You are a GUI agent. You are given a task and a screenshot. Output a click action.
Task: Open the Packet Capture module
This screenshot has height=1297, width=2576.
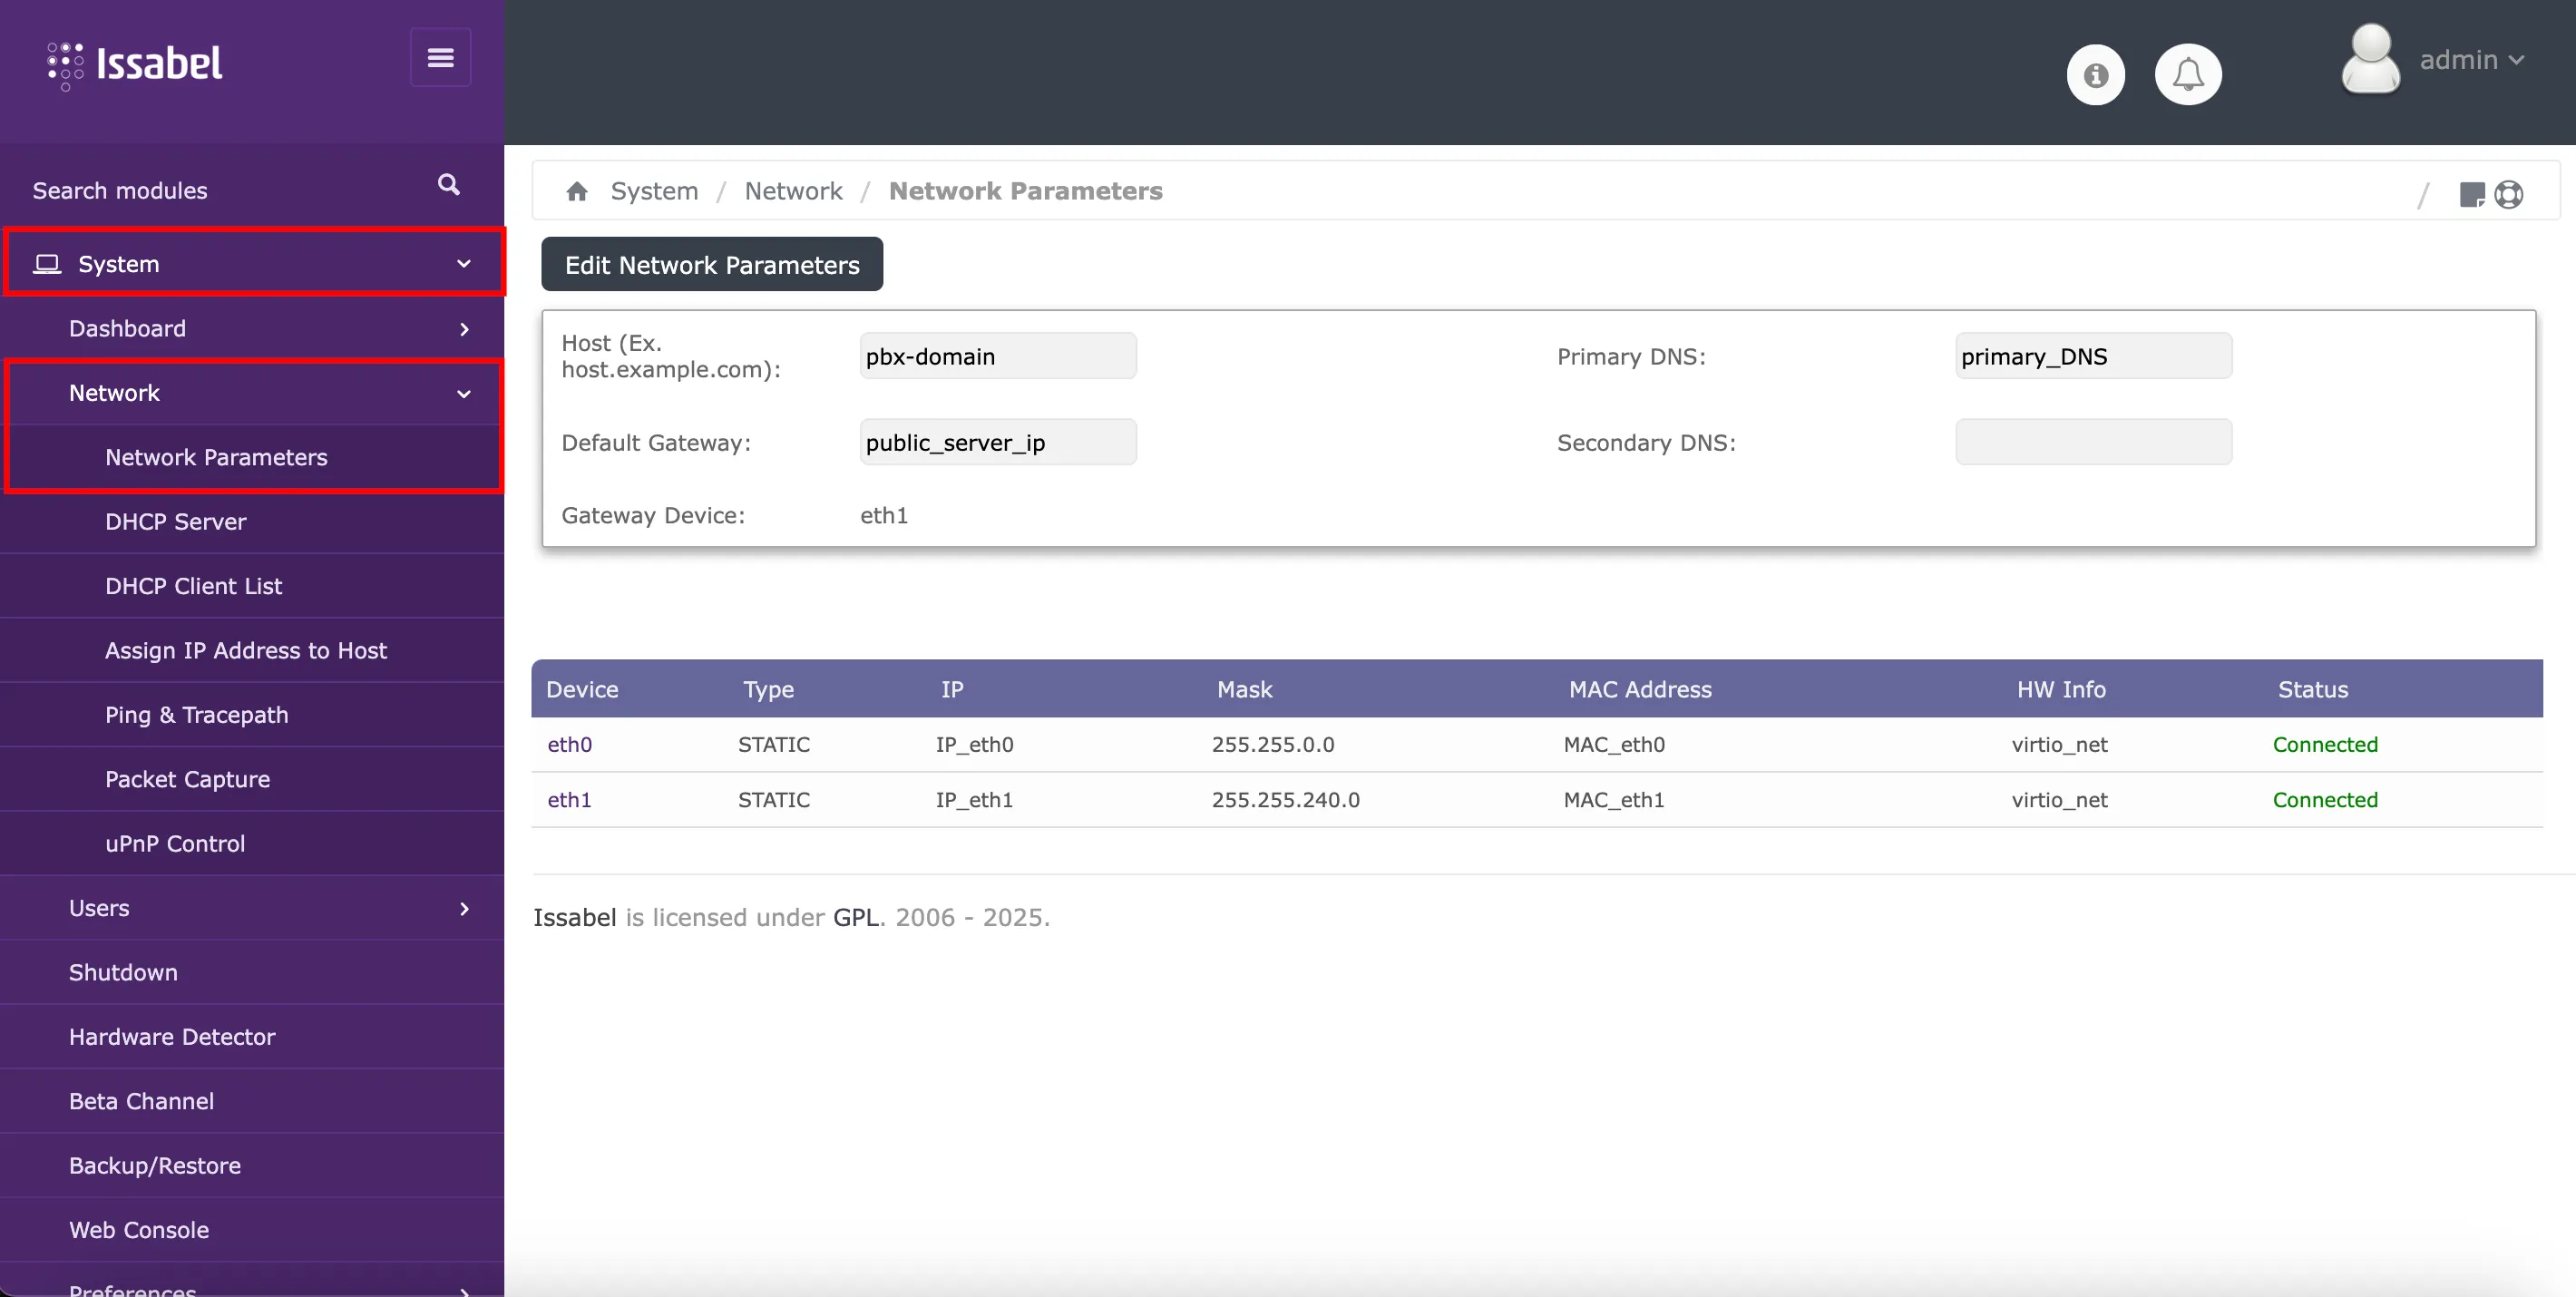click(x=187, y=779)
